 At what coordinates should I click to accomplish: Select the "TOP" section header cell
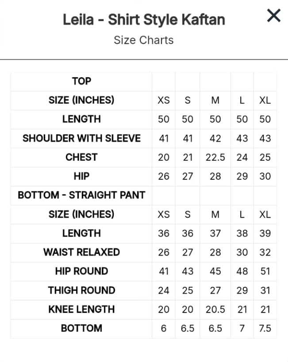81,81
